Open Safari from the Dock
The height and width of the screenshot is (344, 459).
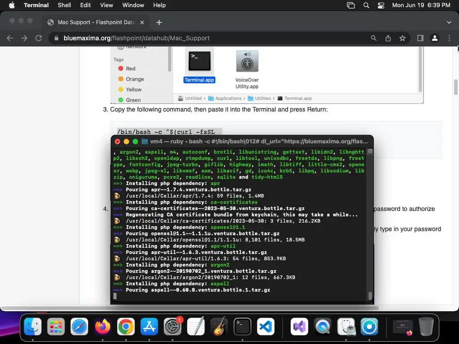pos(79,327)
